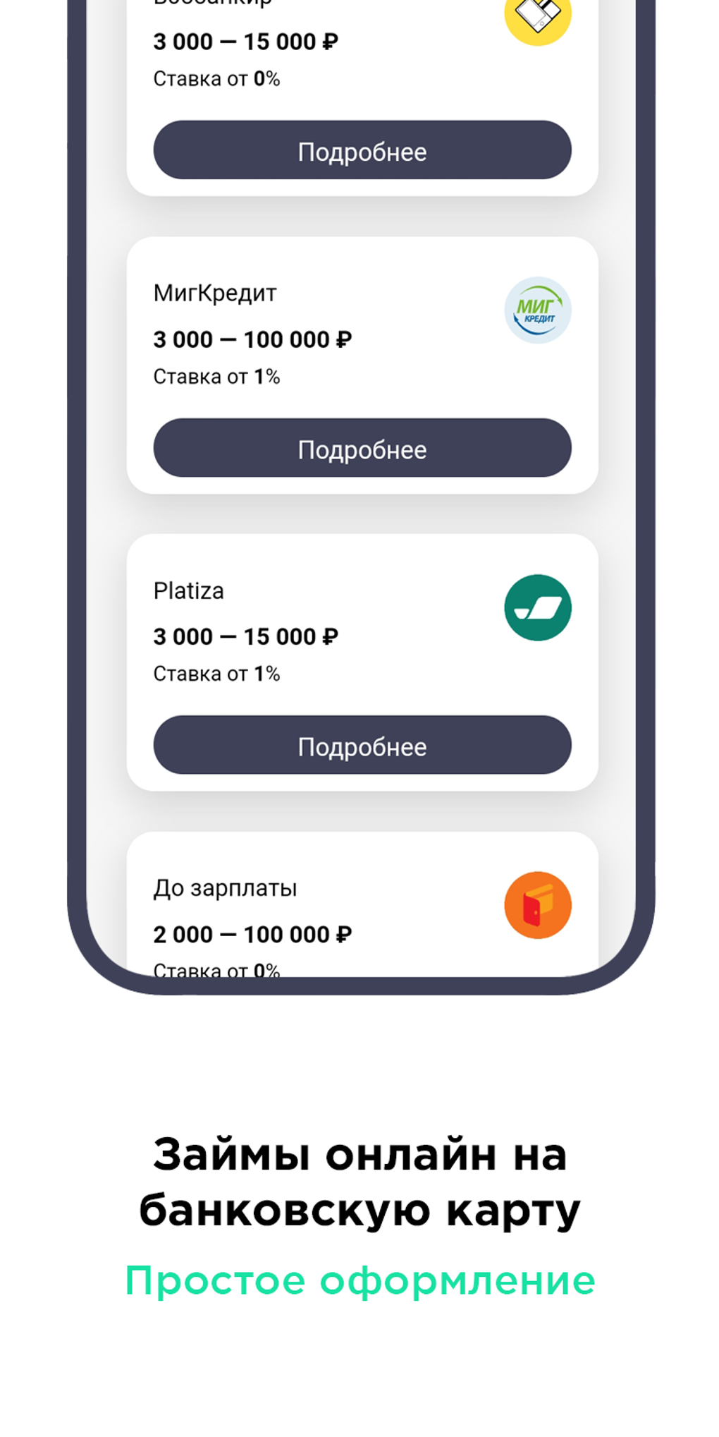Screen dimensions: 719x1437
Task: Tap the orange До зарплаты wallet icon
Action: tap(537, 905)
